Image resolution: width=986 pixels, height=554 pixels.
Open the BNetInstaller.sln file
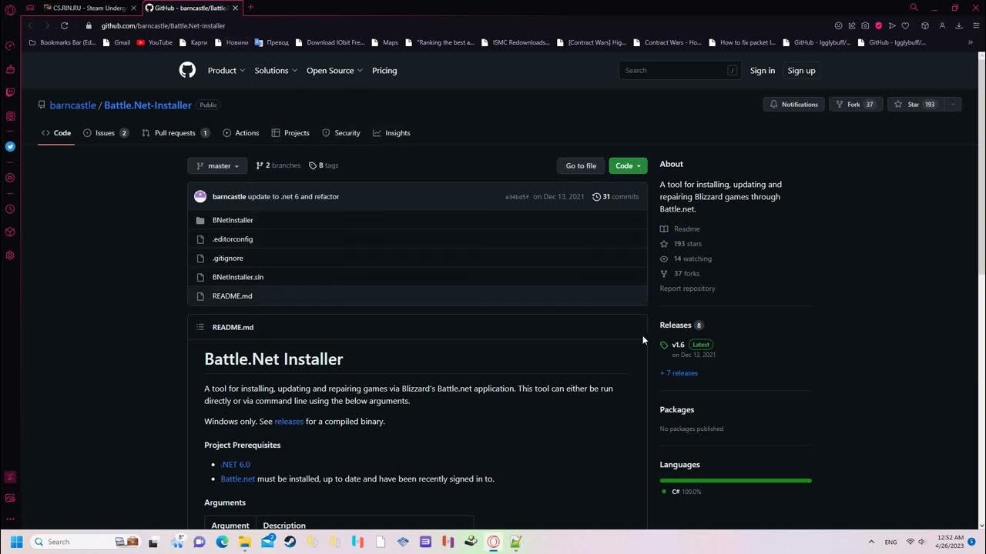point(238,277)
